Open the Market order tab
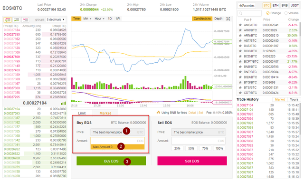 105,113
